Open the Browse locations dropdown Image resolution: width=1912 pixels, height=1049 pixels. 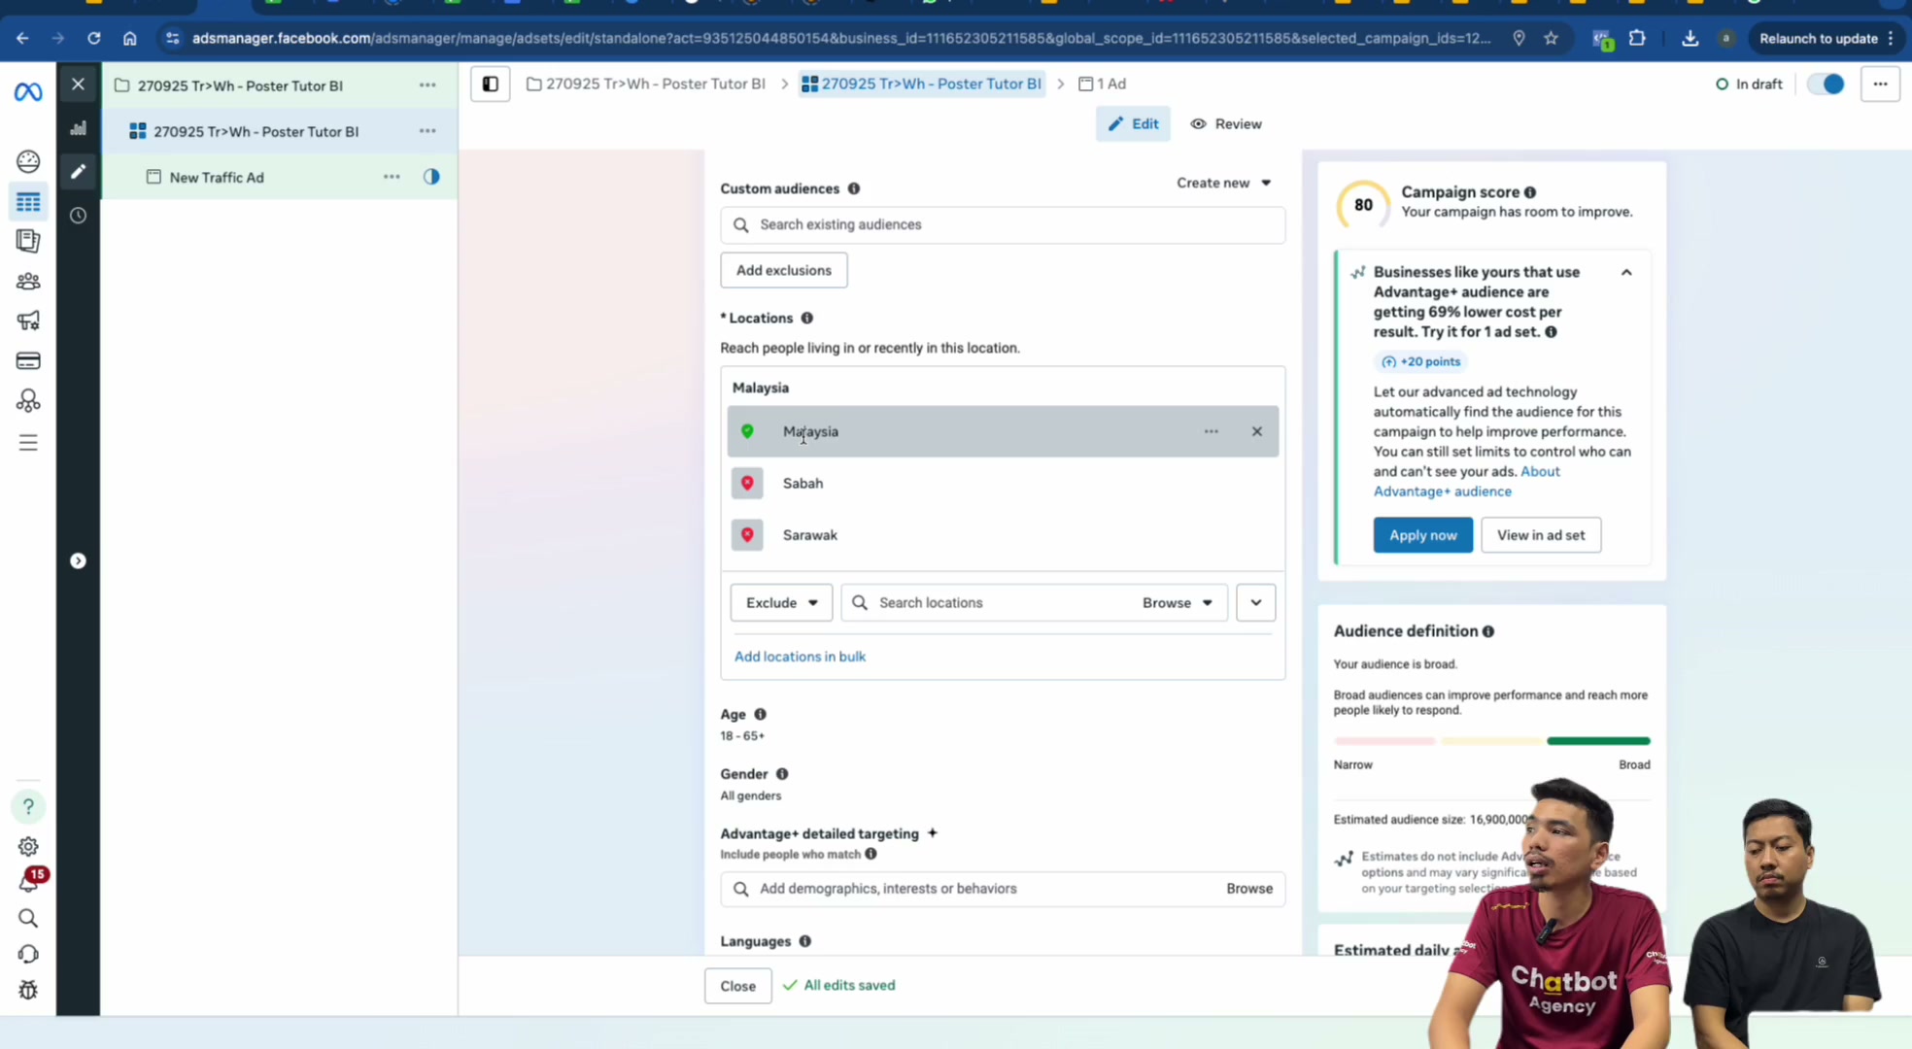(x=1178, y=603)
